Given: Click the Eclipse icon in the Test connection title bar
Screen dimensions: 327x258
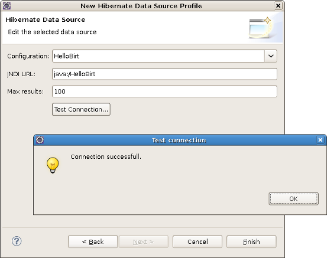Looking at the screenshot, I should 40,140.
